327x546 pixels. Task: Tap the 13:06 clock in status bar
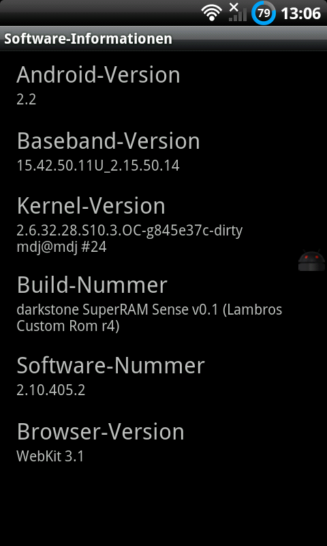coord(300,14)
